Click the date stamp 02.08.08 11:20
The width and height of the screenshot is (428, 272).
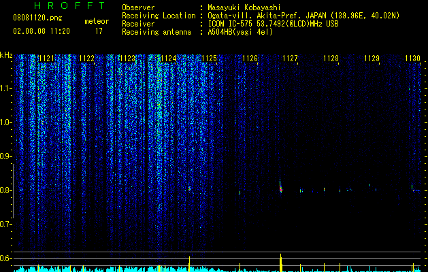pyautogui.click(x=42, y=31)
